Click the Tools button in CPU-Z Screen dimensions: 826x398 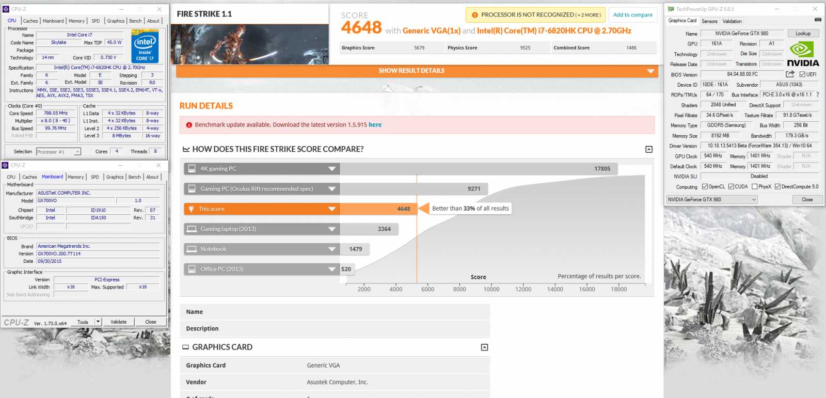(83, 322)
